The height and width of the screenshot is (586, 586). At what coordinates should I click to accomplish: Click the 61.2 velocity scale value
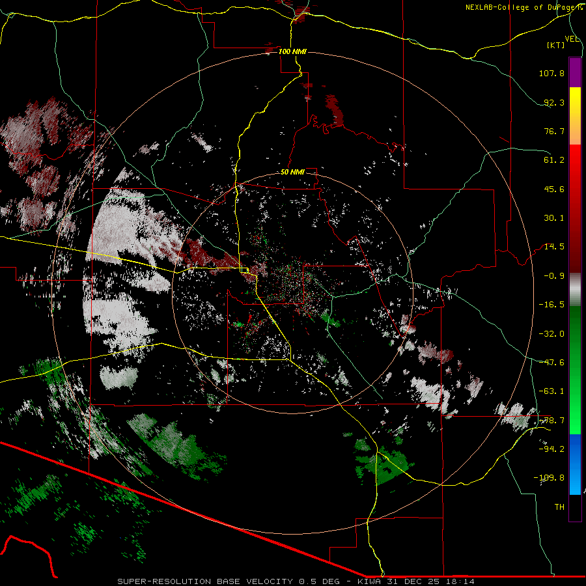[x=554, y=160]
